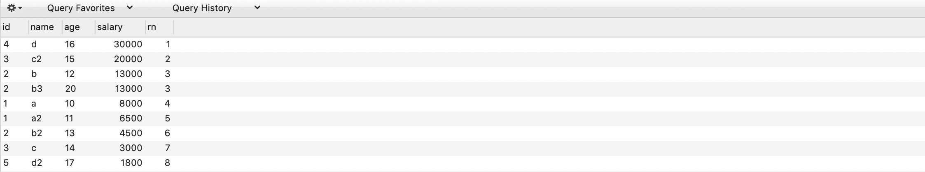925x172 pixels.
Task: Click the Query Favorites chevron arrow
Action: click(x=129, y=7)
